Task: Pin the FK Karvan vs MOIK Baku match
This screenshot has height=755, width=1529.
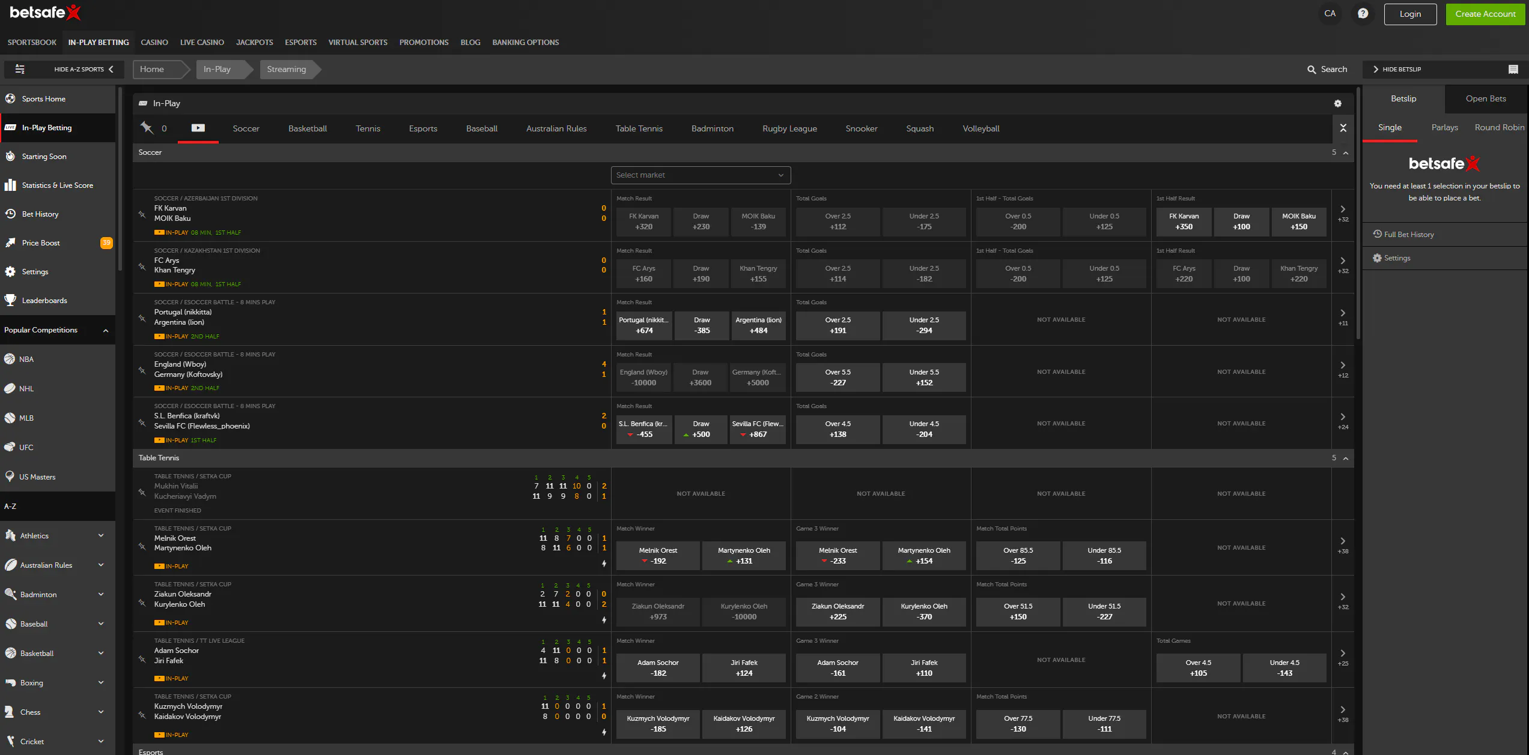Action: click(142, 214)
